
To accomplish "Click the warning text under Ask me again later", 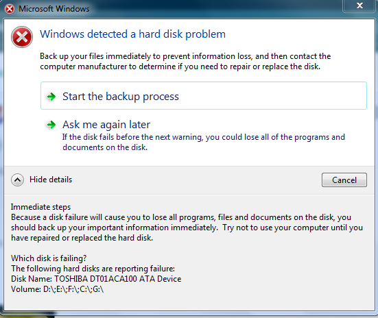I will 204,142.
